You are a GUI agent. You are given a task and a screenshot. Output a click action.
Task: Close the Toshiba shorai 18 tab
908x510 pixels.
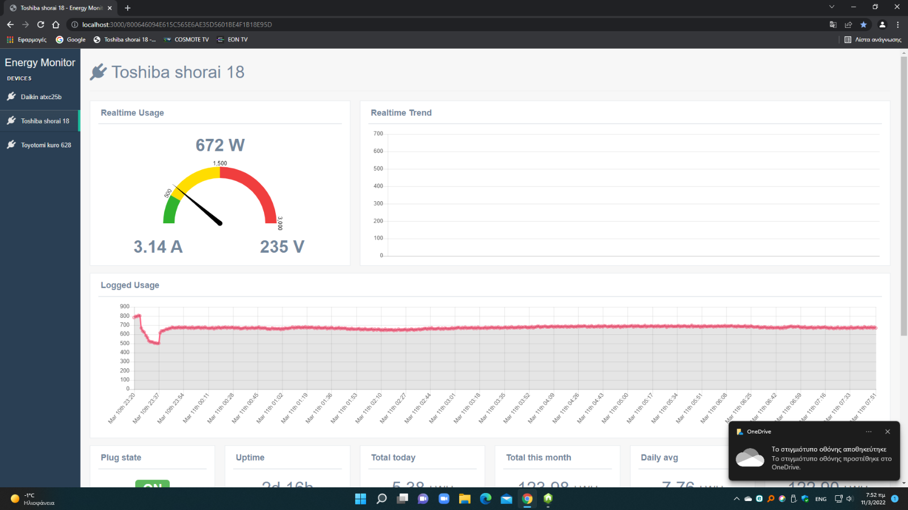click(110, 8)
